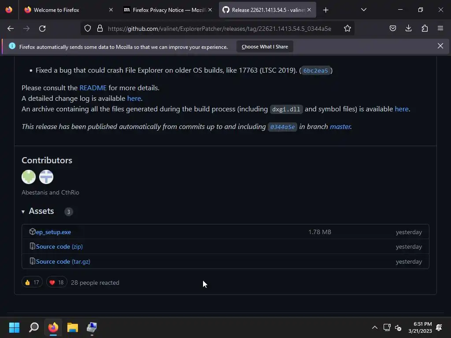Click Choose What I Share button

[265, 47]
